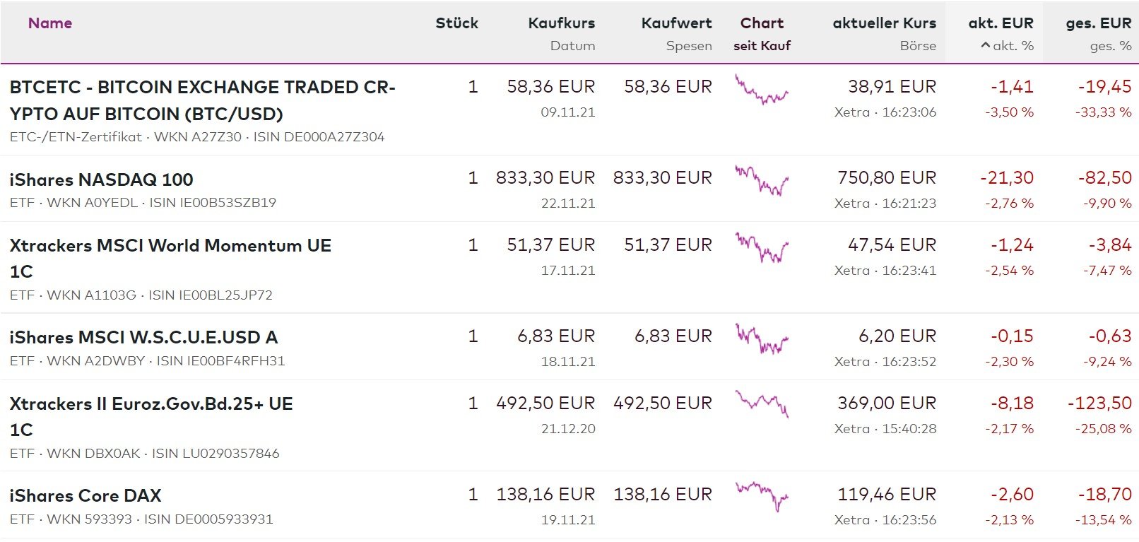Toggle sort arrow next to akt. %

[985, 46]
